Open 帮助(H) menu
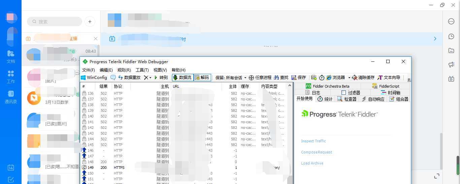Screen dimensions: 460x184 [178, 70]
